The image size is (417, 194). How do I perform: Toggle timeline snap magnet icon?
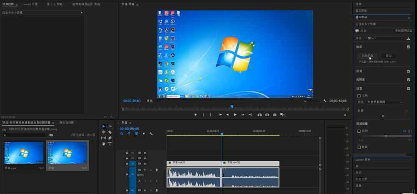(129, 134)
